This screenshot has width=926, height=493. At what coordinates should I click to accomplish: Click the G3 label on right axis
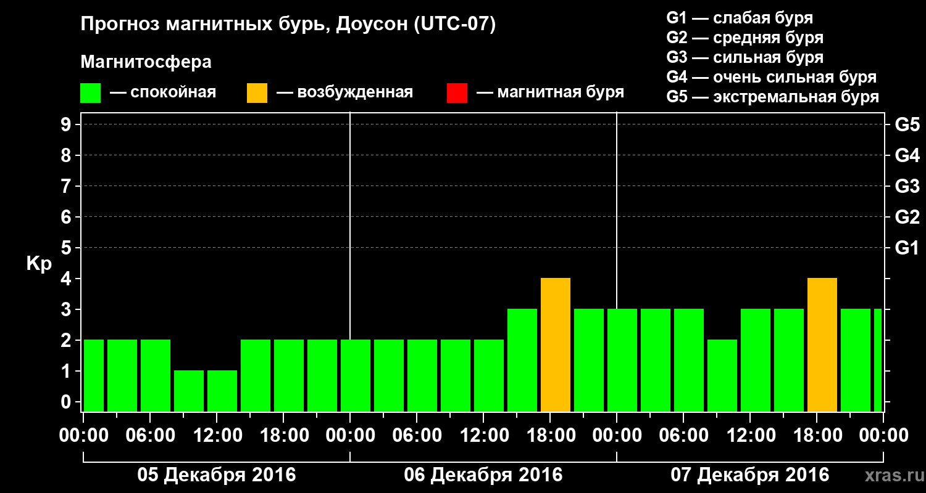[x=907, y=186]
